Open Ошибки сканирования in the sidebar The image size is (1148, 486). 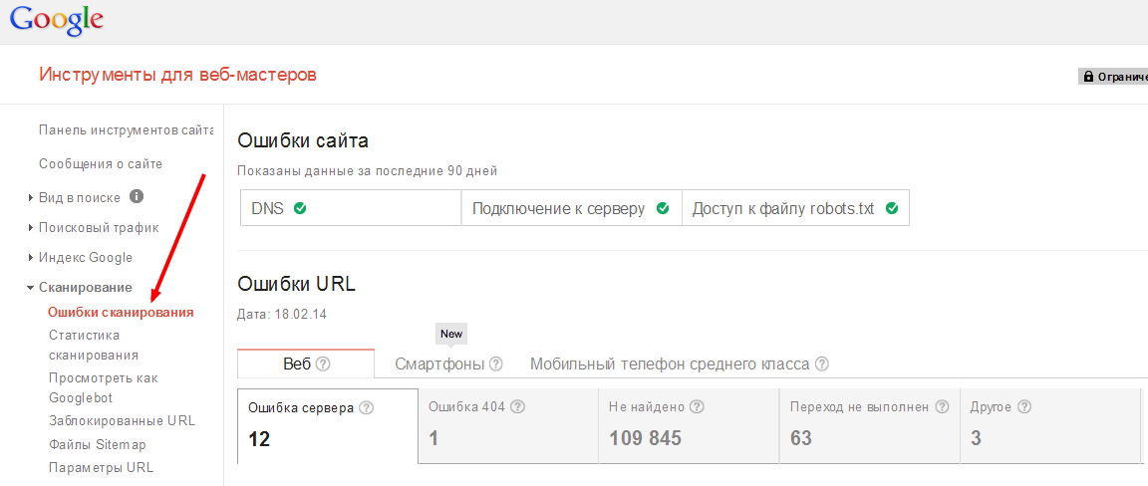click(121, 313)
